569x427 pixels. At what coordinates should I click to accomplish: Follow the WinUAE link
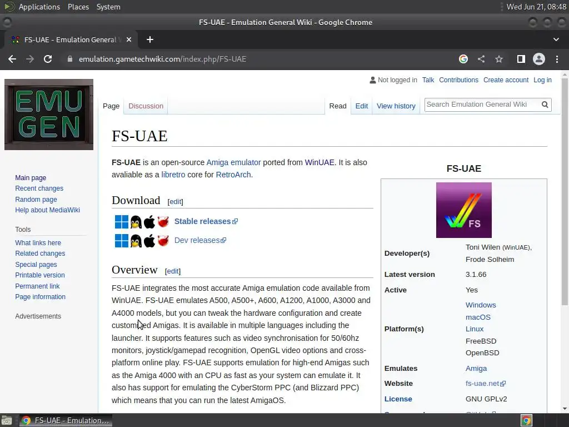(x=320, y=162)
